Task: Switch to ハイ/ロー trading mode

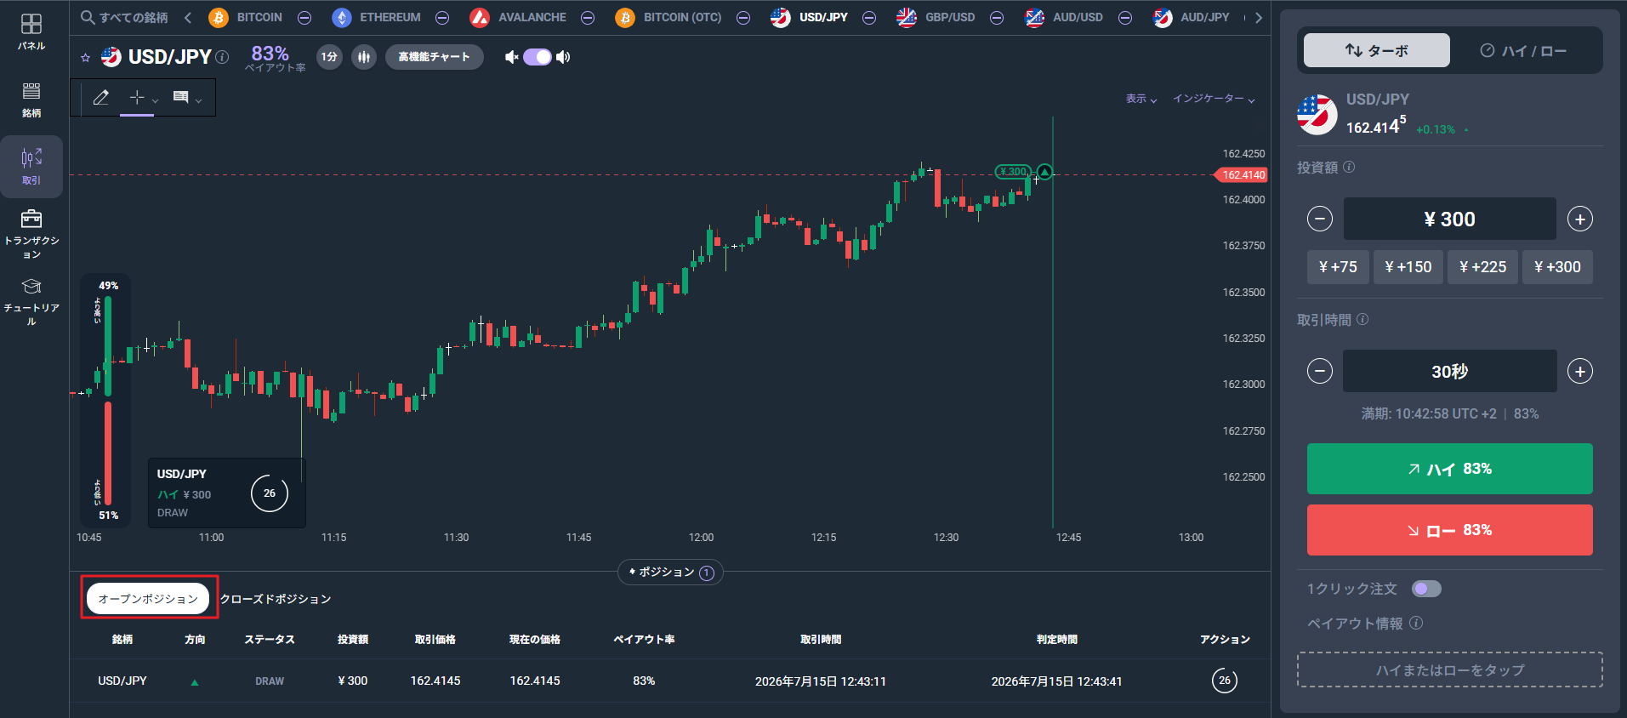Action: [1524, 51]
